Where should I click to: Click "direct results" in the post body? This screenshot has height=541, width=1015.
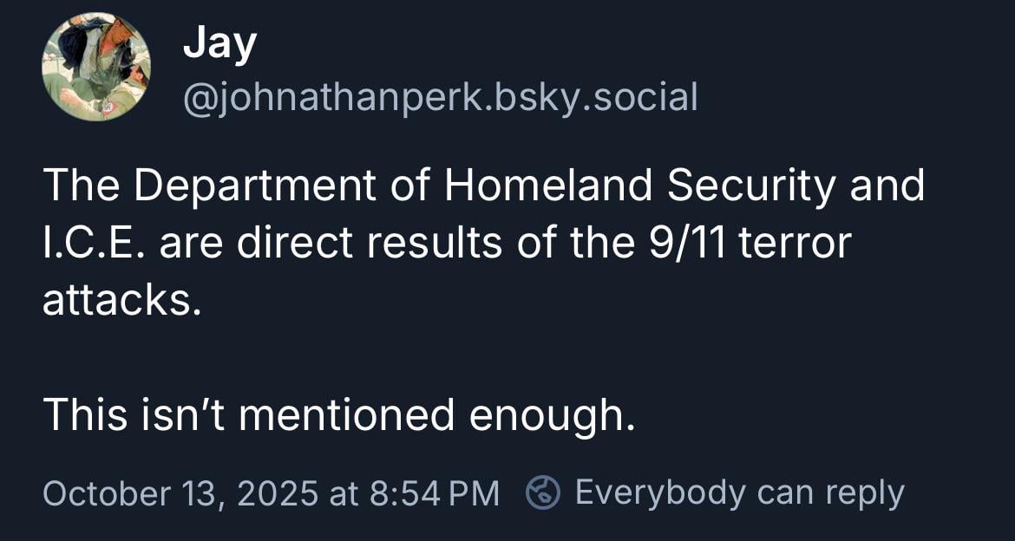pos(370,244)
